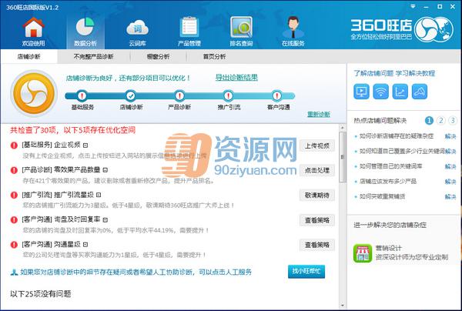The width and height of the screenshot is (462, 311).
Task: Click the person icon beside 人工服务 notice
Action: [14, 273]
